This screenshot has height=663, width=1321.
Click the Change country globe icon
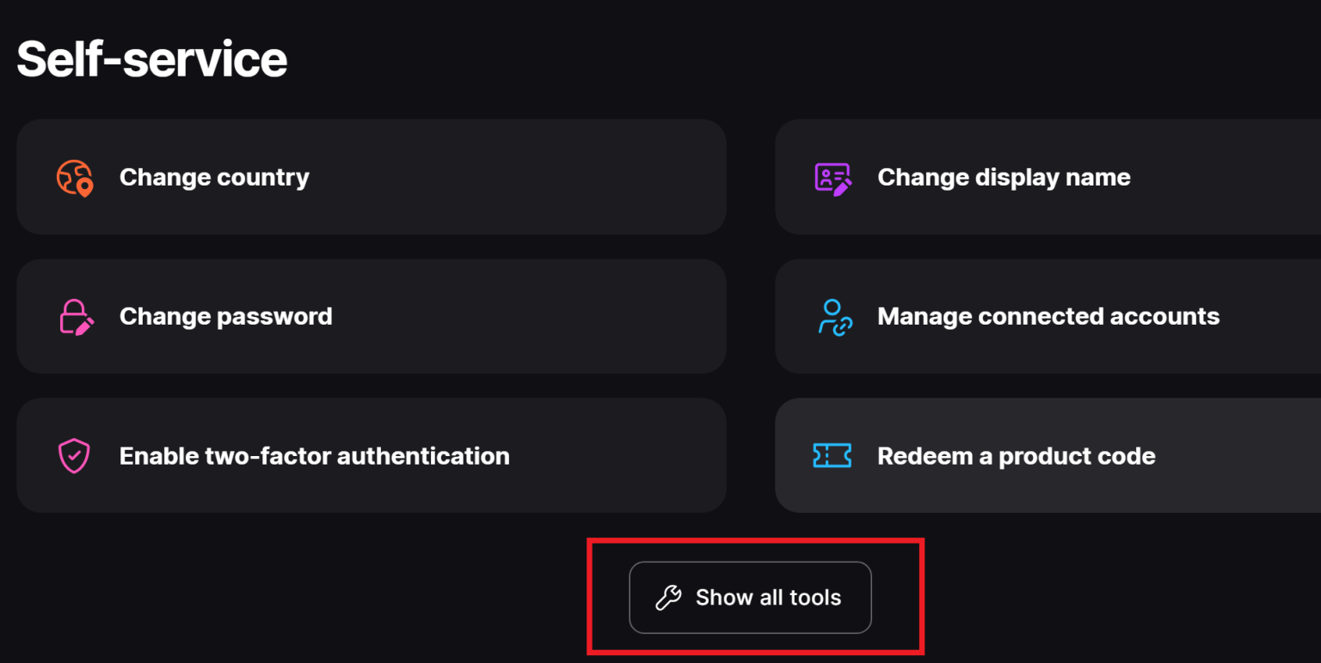(73, 177)
